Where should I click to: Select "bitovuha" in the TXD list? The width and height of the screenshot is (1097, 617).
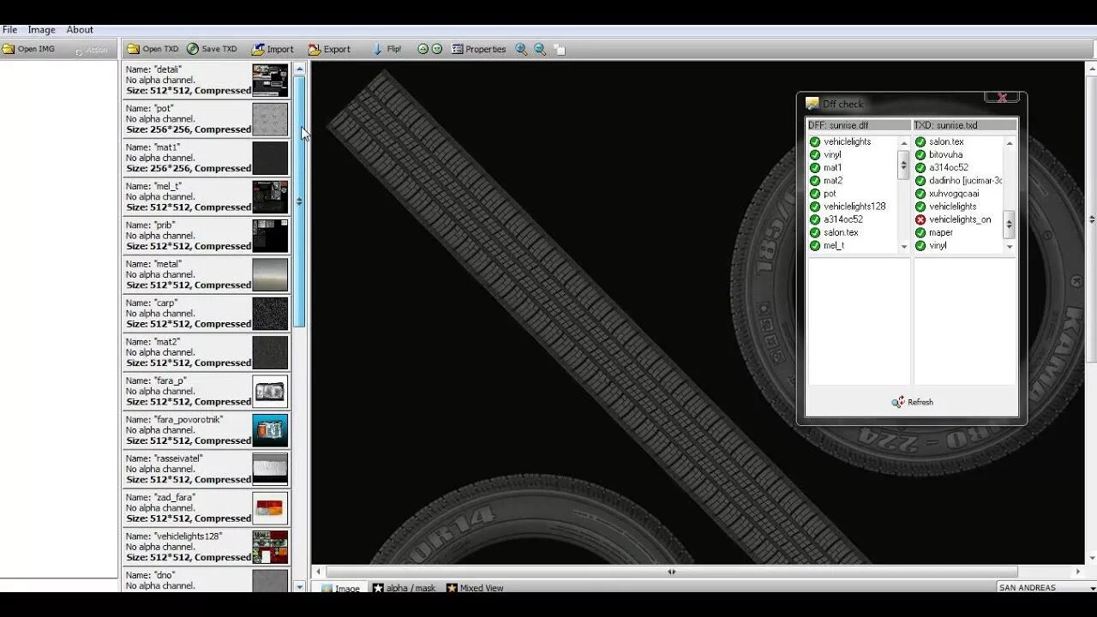945,155
